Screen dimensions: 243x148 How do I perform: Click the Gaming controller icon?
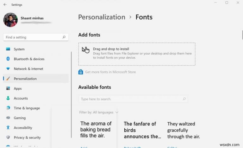pos(8,118)
